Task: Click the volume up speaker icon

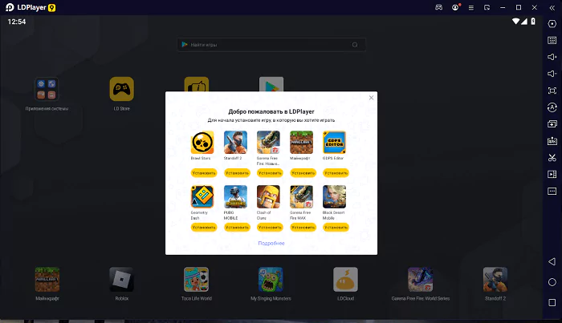Action: (x=552, y=57)
